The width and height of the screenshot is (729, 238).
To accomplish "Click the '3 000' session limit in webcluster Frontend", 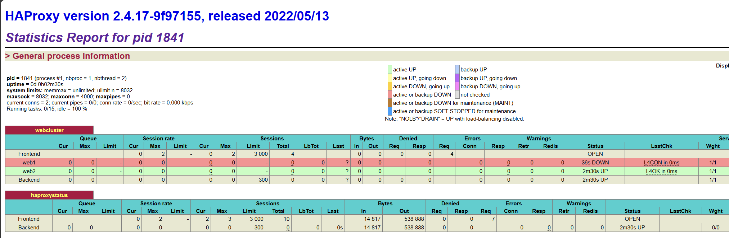I will [x=261, y=154].
